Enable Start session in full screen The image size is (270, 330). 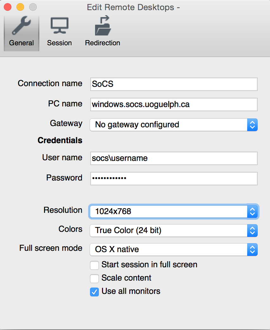pyautogui.click(x=94, y=265)
